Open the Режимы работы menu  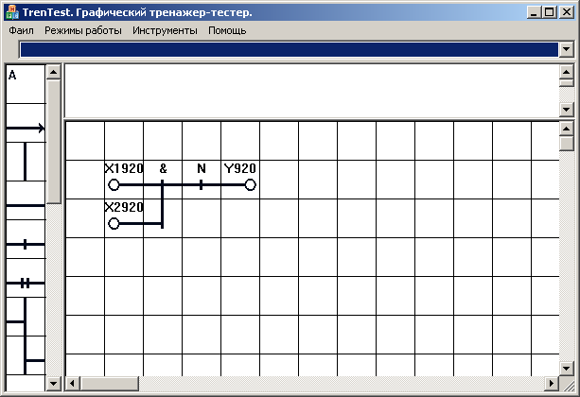tap(83, 30)
